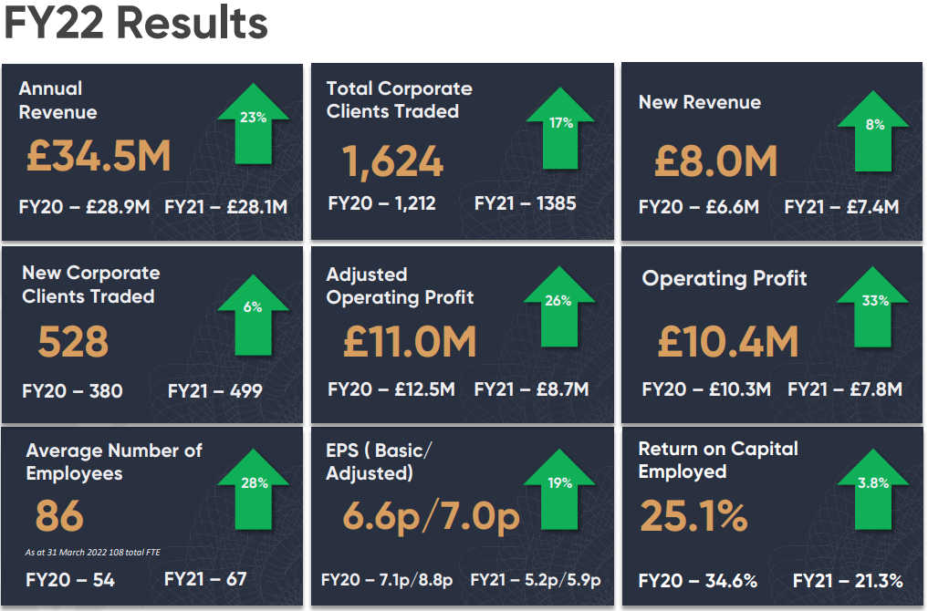Click the FY22 Results heading
The width and height of the screenshot is (928, 611).
136,24
